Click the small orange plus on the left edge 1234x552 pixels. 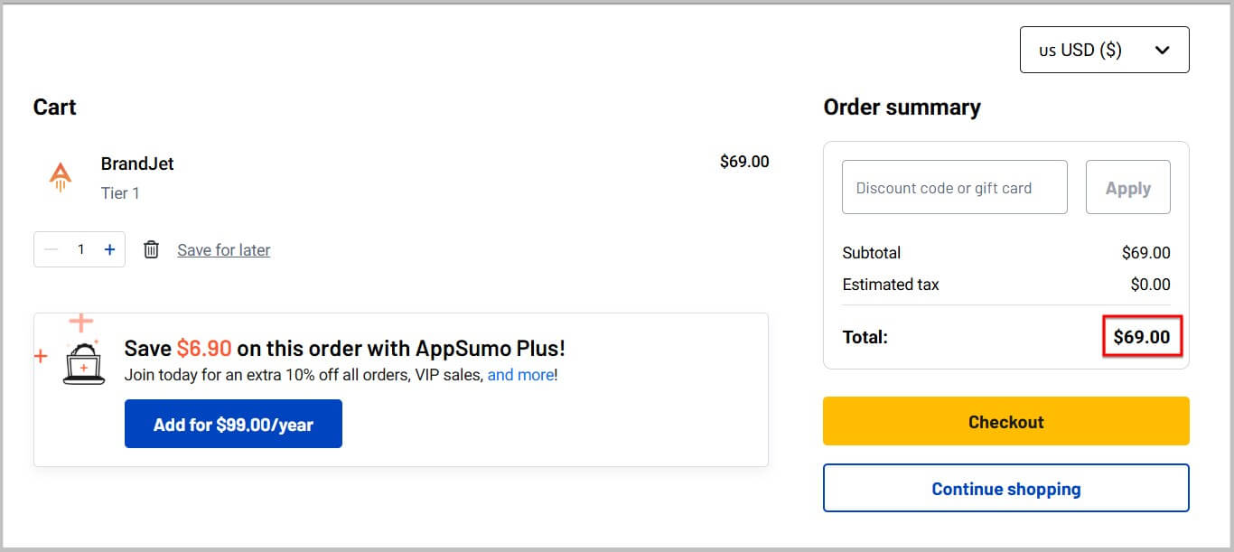(x=40, y=357)
